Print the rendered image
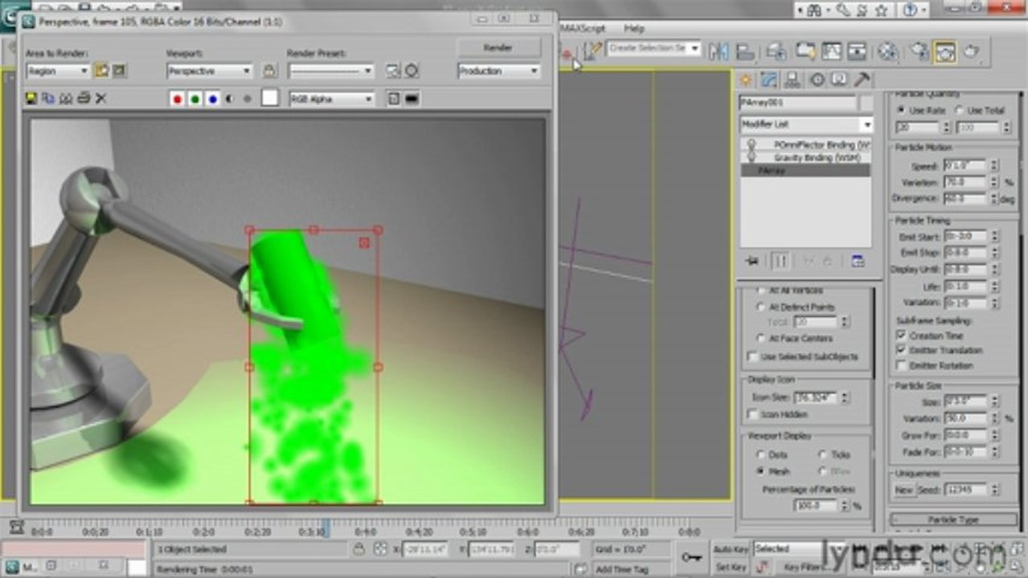1028x578 pixels. tap(84, 98)
